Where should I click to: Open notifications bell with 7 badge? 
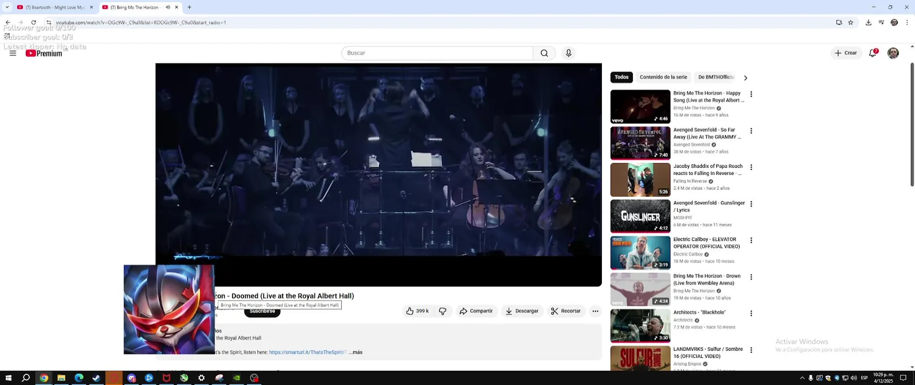click(873, 53)
